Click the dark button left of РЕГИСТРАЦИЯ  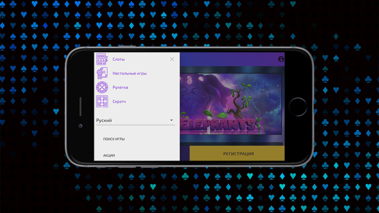click(184, 154)
